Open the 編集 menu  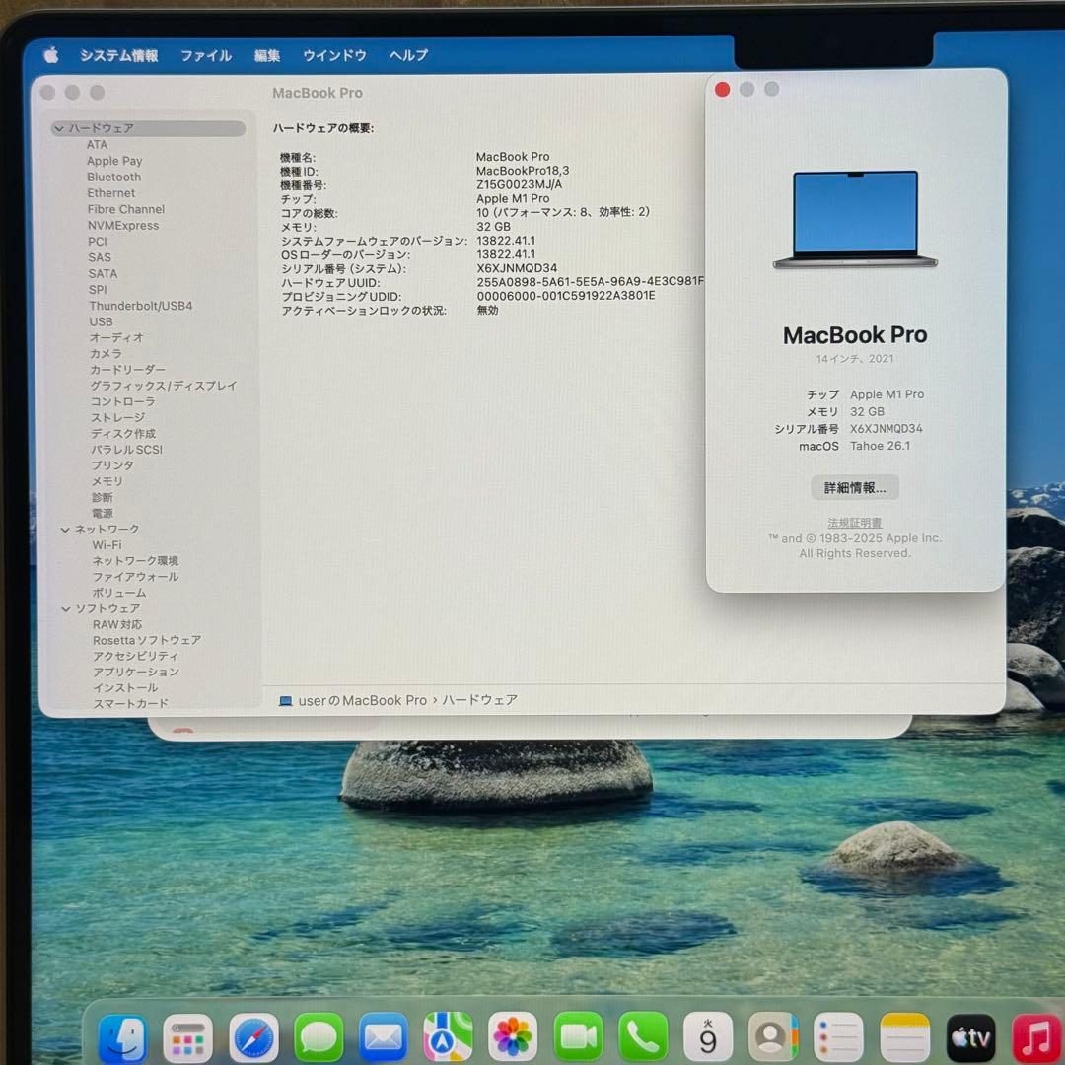point(267,55)
